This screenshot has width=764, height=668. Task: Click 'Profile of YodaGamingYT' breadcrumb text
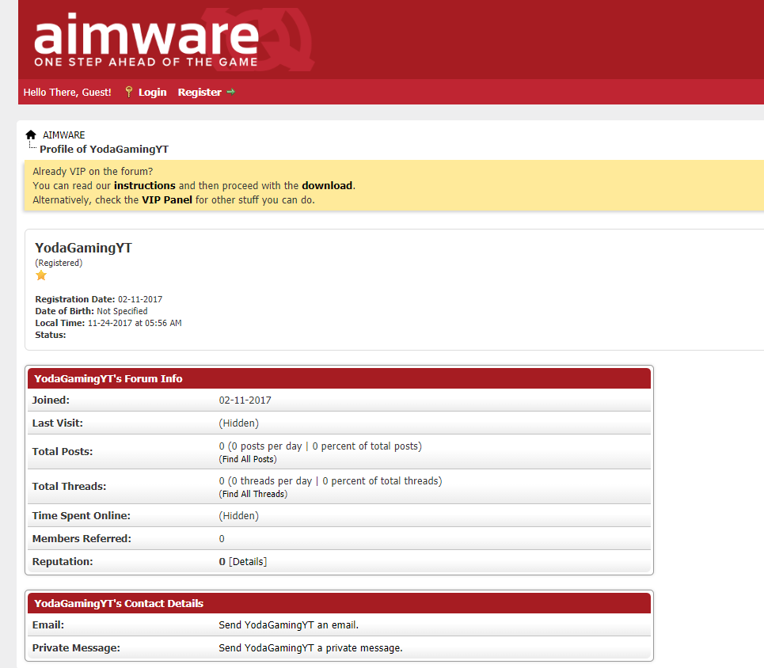[x=105, y=149]
